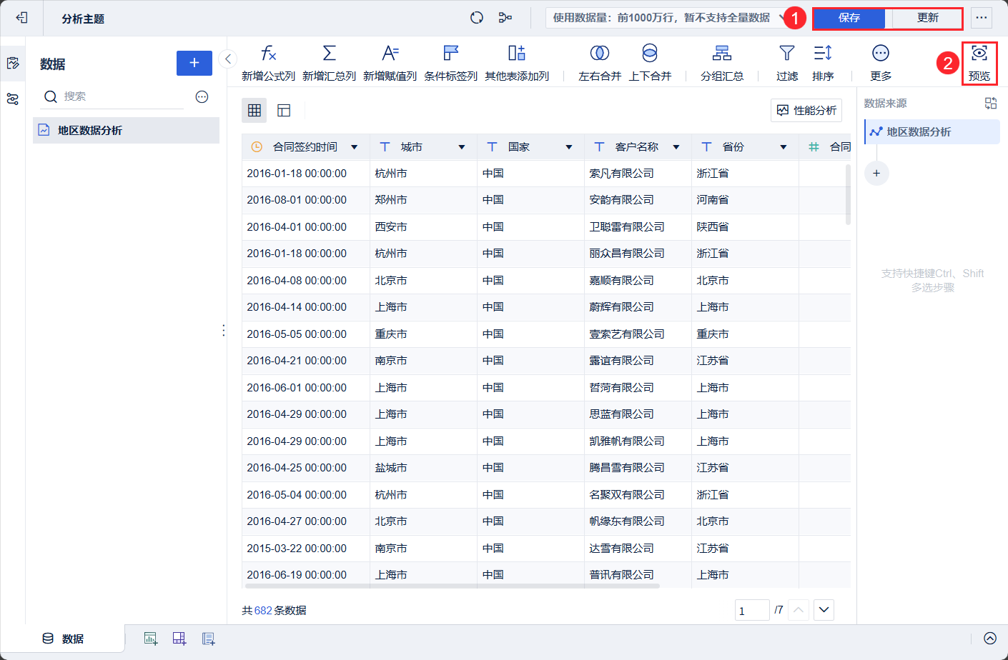
Task: Open the 条件标签列 flag tool
Action: [450, 54]
